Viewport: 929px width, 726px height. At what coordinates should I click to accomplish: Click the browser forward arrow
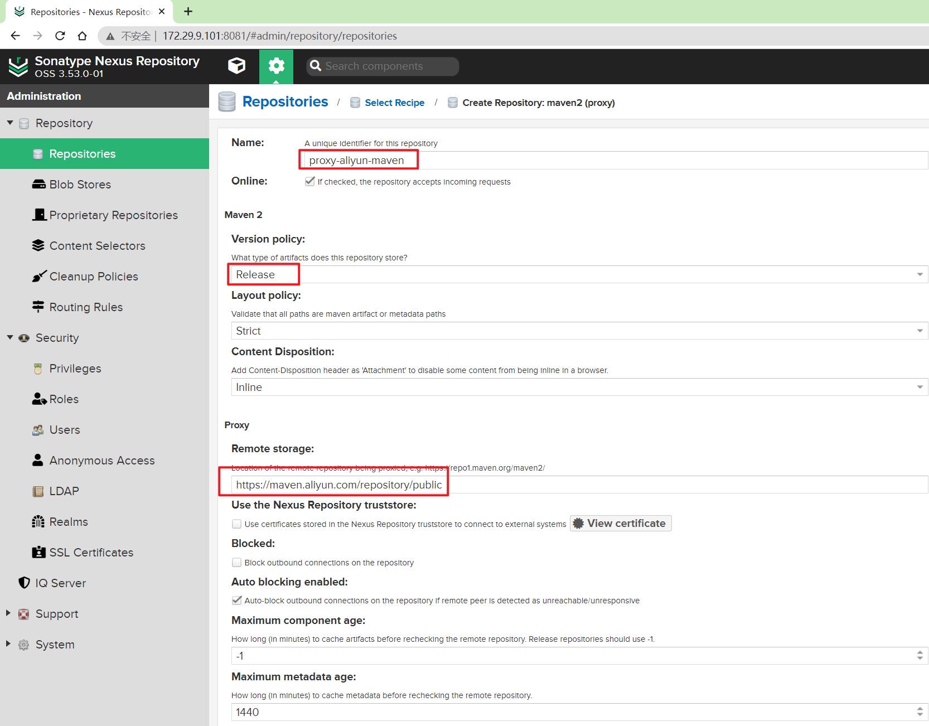[37, 36]
